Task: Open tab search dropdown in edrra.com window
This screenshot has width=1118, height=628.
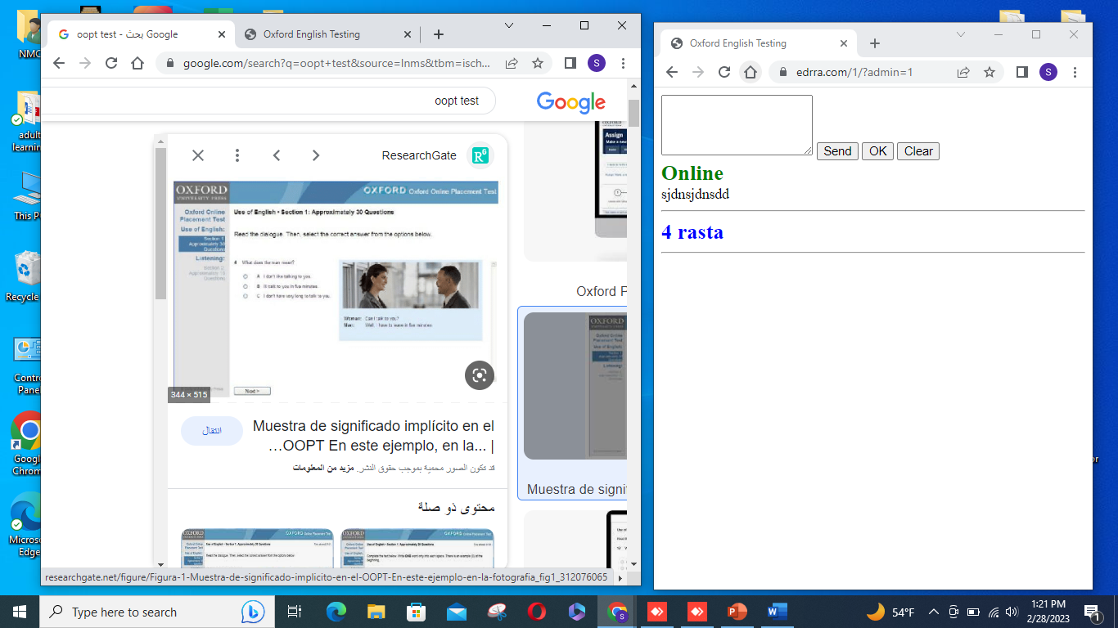Action: [x=961, y=34]
